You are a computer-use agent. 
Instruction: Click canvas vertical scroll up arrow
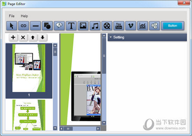tap(104, 36)
